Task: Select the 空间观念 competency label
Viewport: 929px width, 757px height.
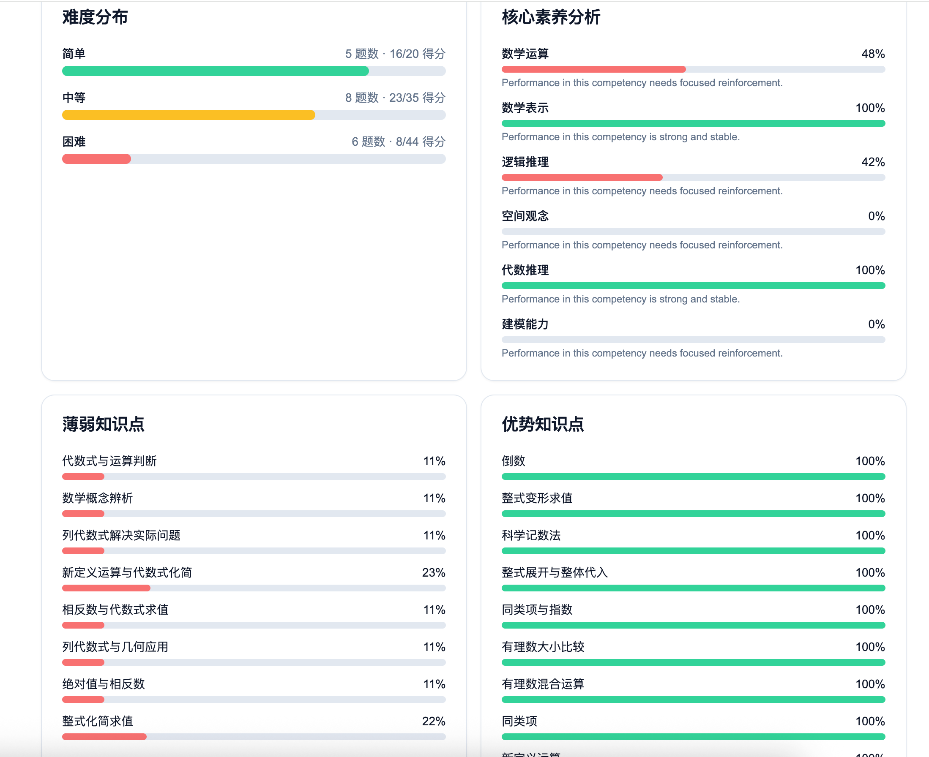Action: point(525,216)
